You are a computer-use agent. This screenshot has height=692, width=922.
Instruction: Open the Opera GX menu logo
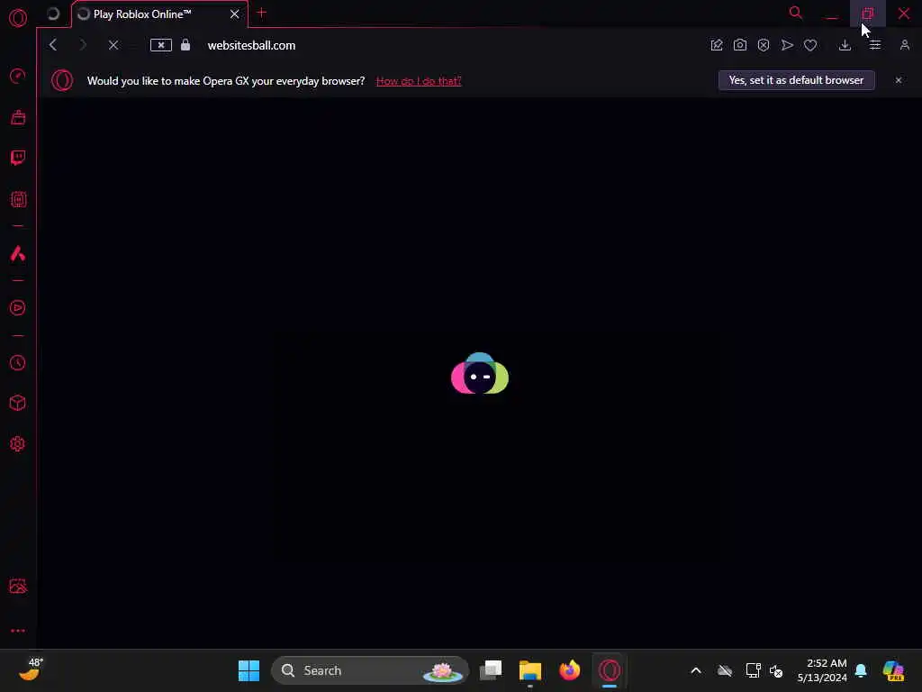click(18, 18)
